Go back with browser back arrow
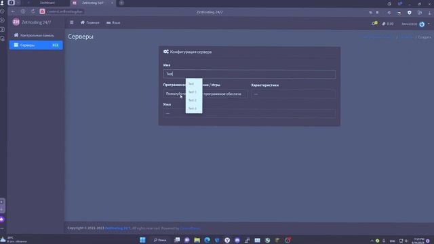 click(13, 12)
